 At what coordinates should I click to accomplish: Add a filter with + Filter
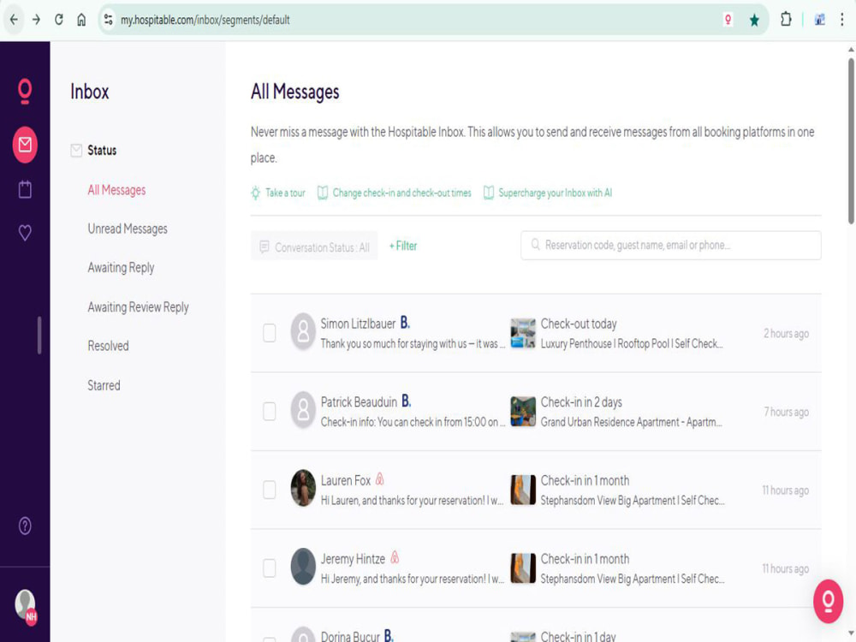(403, 247)
